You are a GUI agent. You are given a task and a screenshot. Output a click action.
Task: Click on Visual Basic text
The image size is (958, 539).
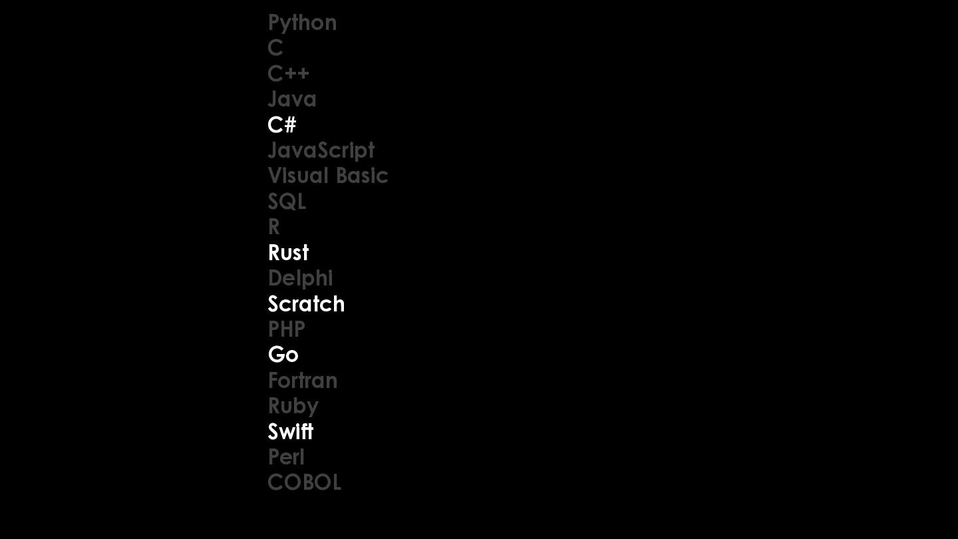pos(327,176)
